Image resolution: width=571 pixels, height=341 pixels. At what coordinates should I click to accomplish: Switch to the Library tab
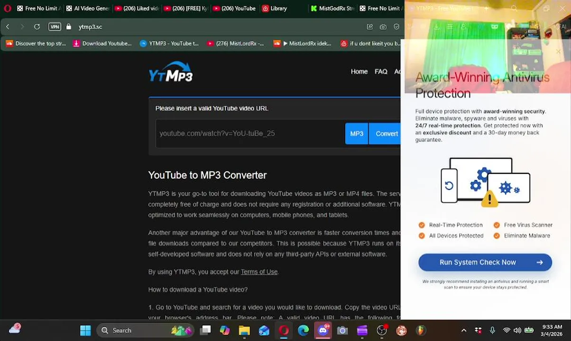[275, 8]
